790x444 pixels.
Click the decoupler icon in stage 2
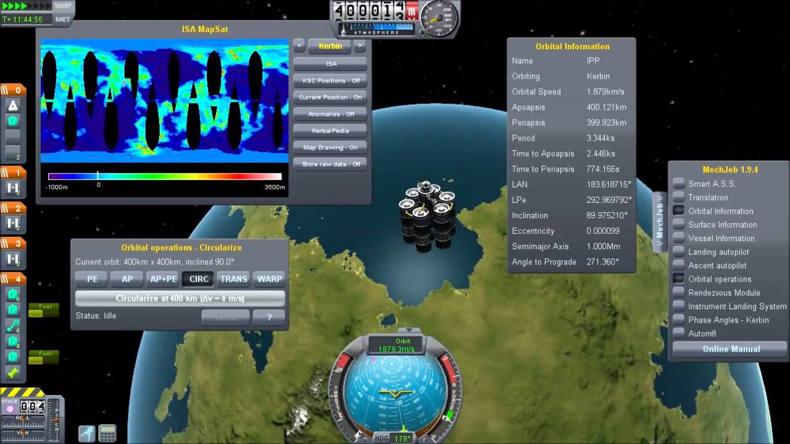click(13, 223)
